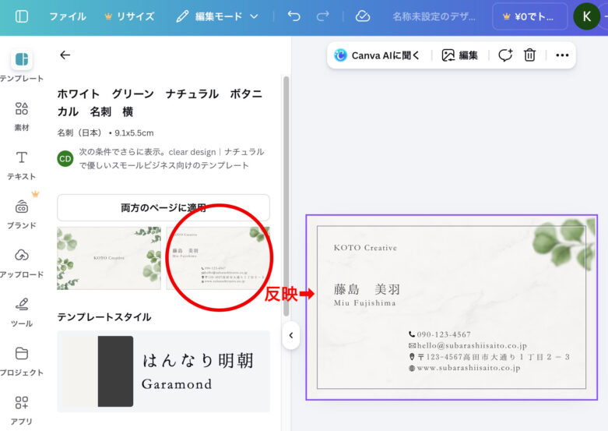Image resolution: width=608 pixels, height=431 pixels.
Task: Collapse the side panel with chevron handle
Action: [290, 336]
